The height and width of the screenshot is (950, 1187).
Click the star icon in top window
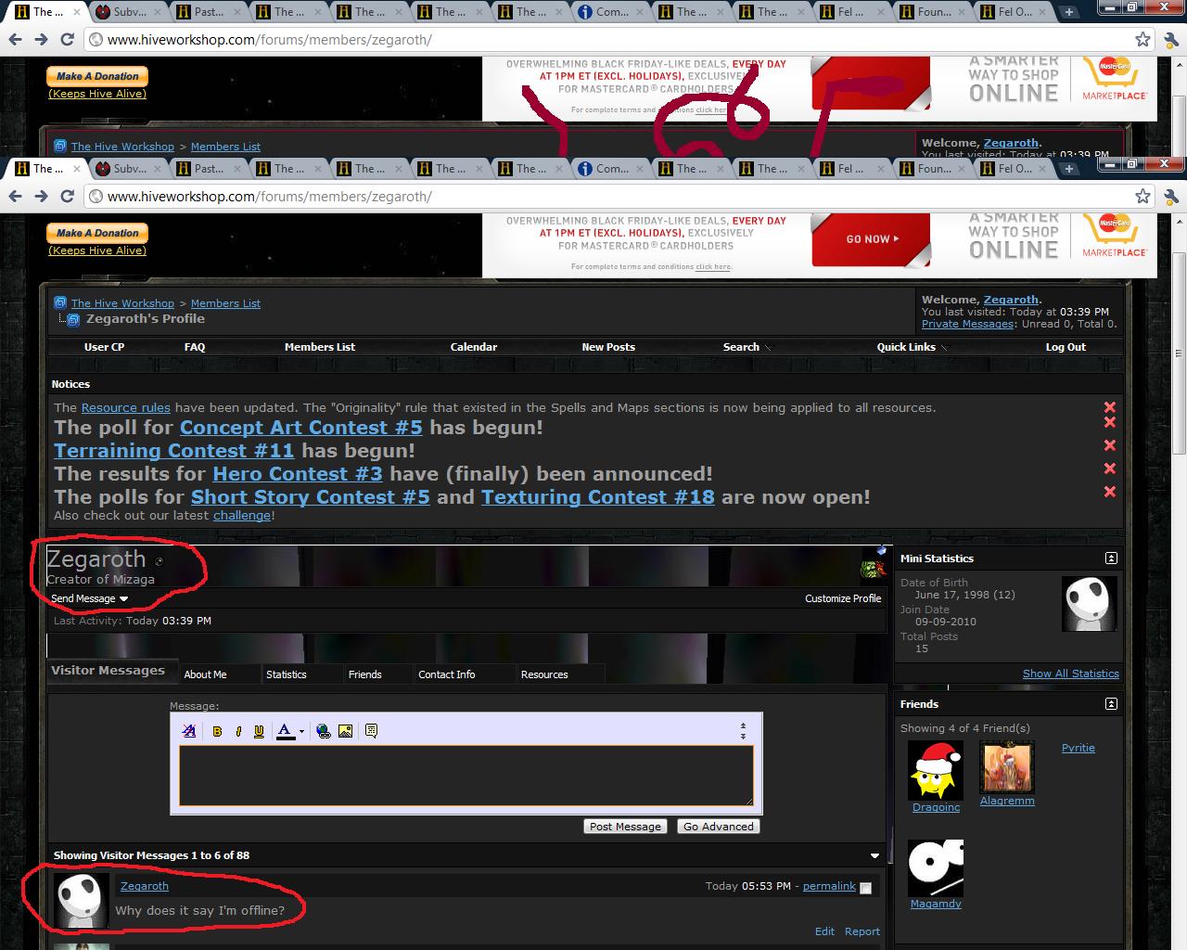click(x=1142, y=40)
